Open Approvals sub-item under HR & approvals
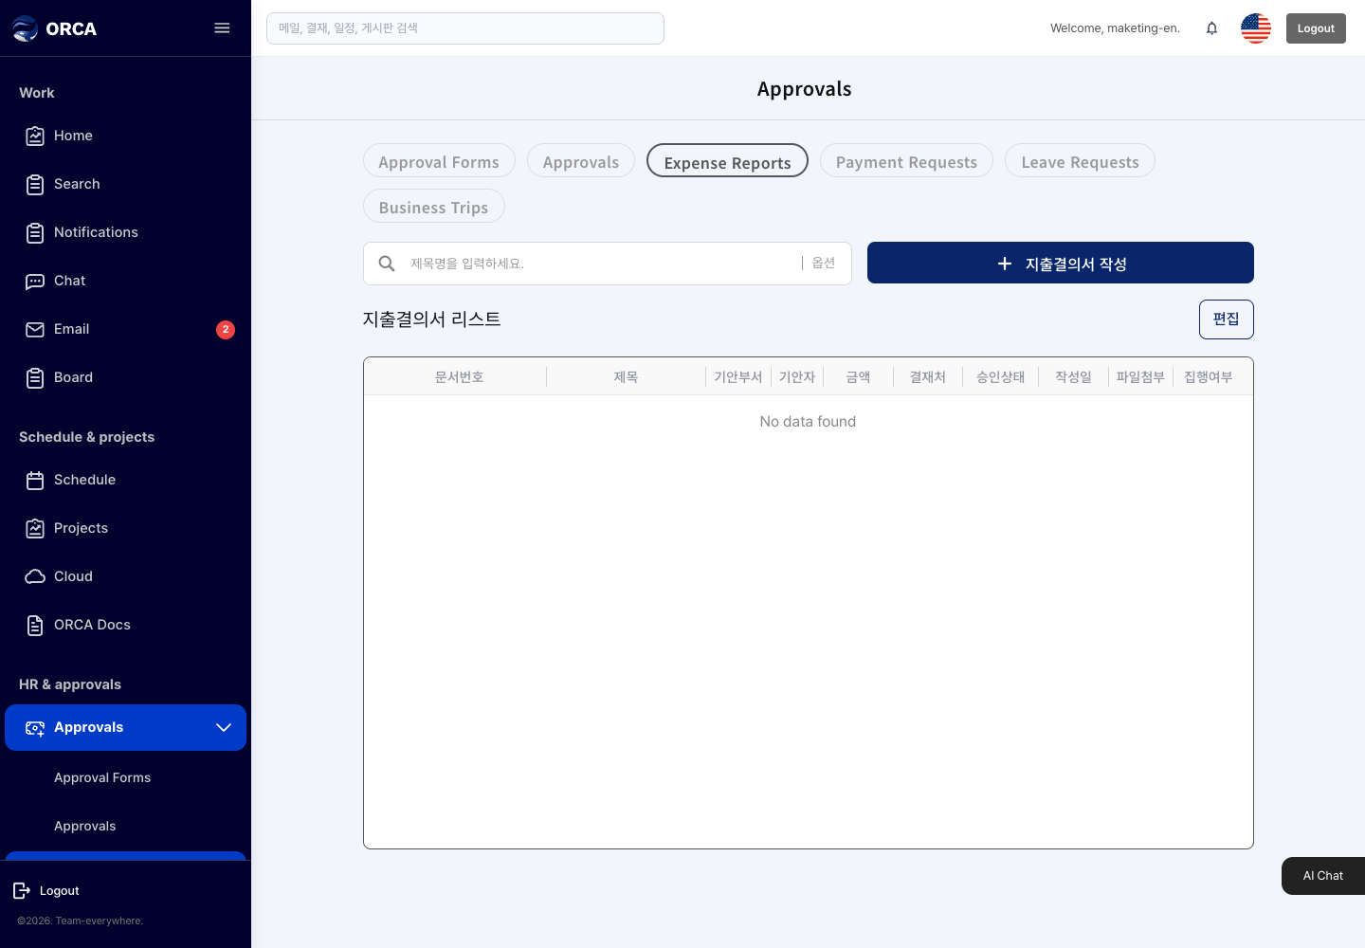Viewport: 1365px width, 948px height. [x=85, y=826]
